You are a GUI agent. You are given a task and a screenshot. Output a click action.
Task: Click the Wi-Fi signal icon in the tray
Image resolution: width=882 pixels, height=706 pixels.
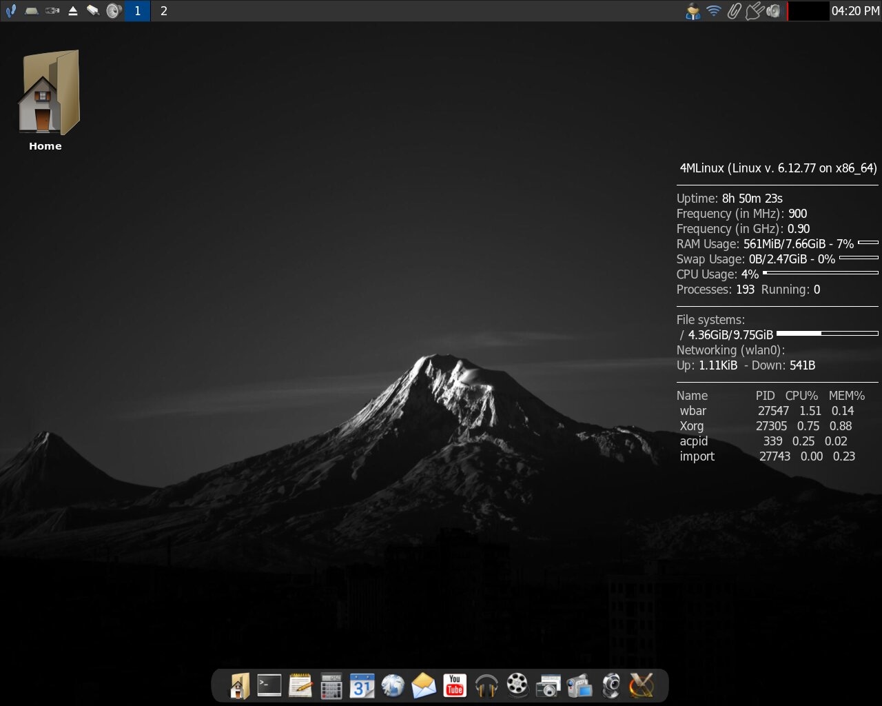tap(712, 10)
